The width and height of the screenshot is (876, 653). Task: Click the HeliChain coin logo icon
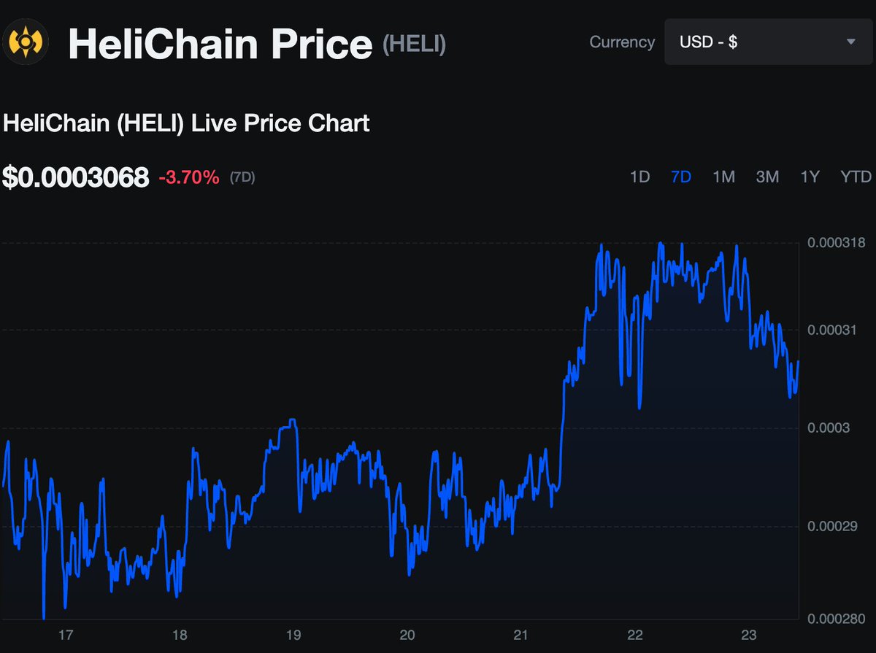click(x=25, y=42)
